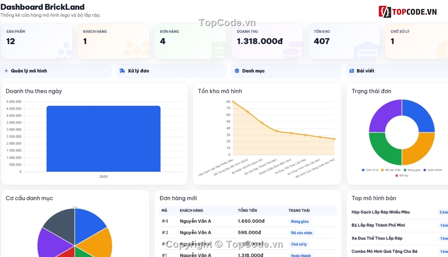
Task: Open the Khách hàng stat card
Action: [114, 41]
